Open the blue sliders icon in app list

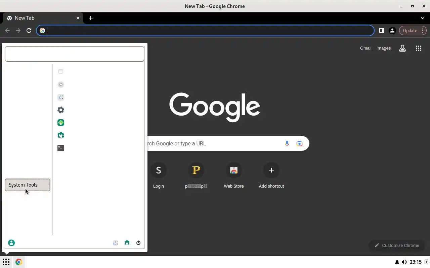[61, 97]
